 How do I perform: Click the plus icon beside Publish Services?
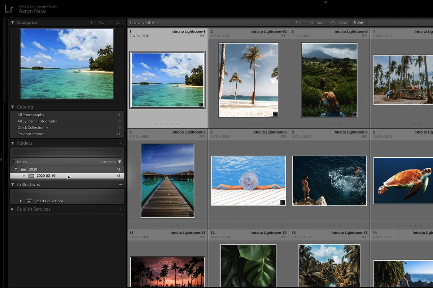pos(121,209)
